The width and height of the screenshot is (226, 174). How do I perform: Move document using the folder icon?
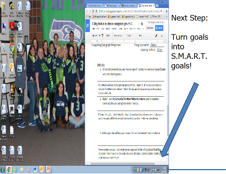tap(142, 24)
